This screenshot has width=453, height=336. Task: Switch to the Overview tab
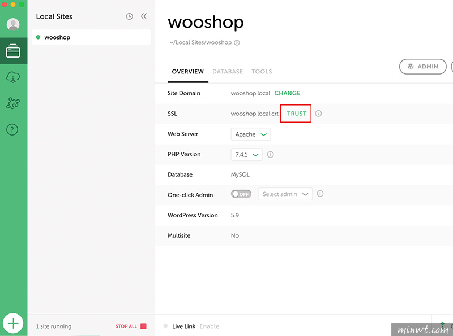(x=188, y=72)
